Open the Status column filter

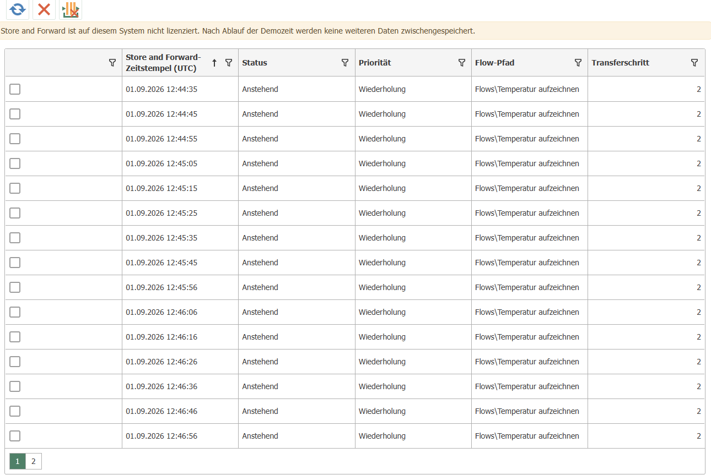pos(345,63)
